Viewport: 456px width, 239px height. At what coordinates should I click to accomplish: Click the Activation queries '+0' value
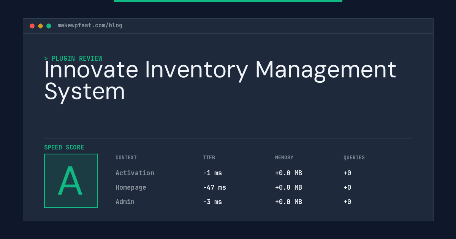(x=347, y=173)
